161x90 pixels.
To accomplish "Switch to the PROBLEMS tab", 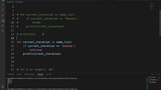I will pos(11,74).
